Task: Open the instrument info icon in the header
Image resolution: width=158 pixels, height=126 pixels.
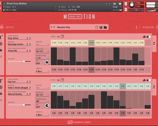Action: click(x=120, y=4)
